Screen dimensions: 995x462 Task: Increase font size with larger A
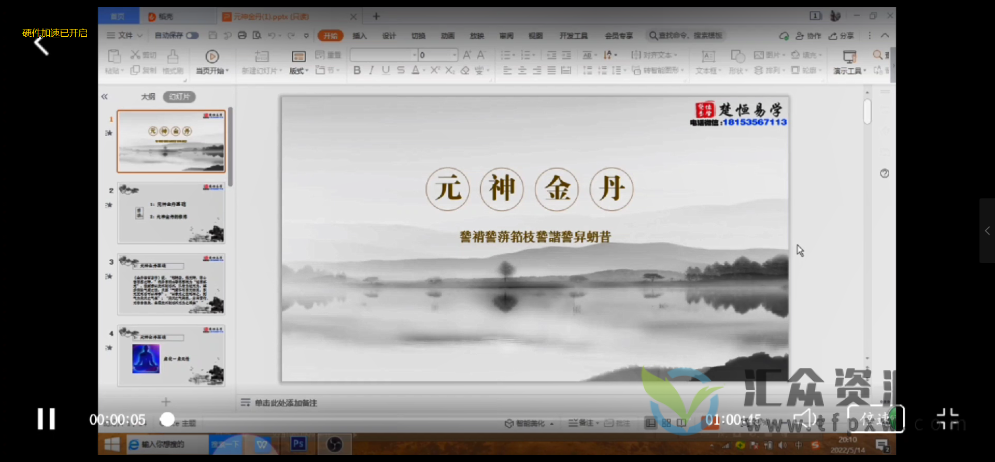(467, 54)
